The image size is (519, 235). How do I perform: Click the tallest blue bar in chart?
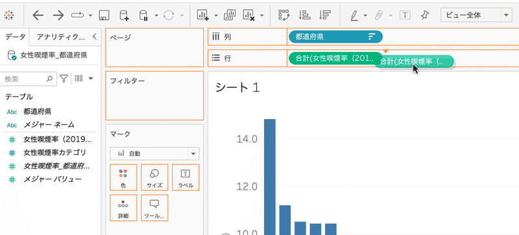click(x=270, y=177)
